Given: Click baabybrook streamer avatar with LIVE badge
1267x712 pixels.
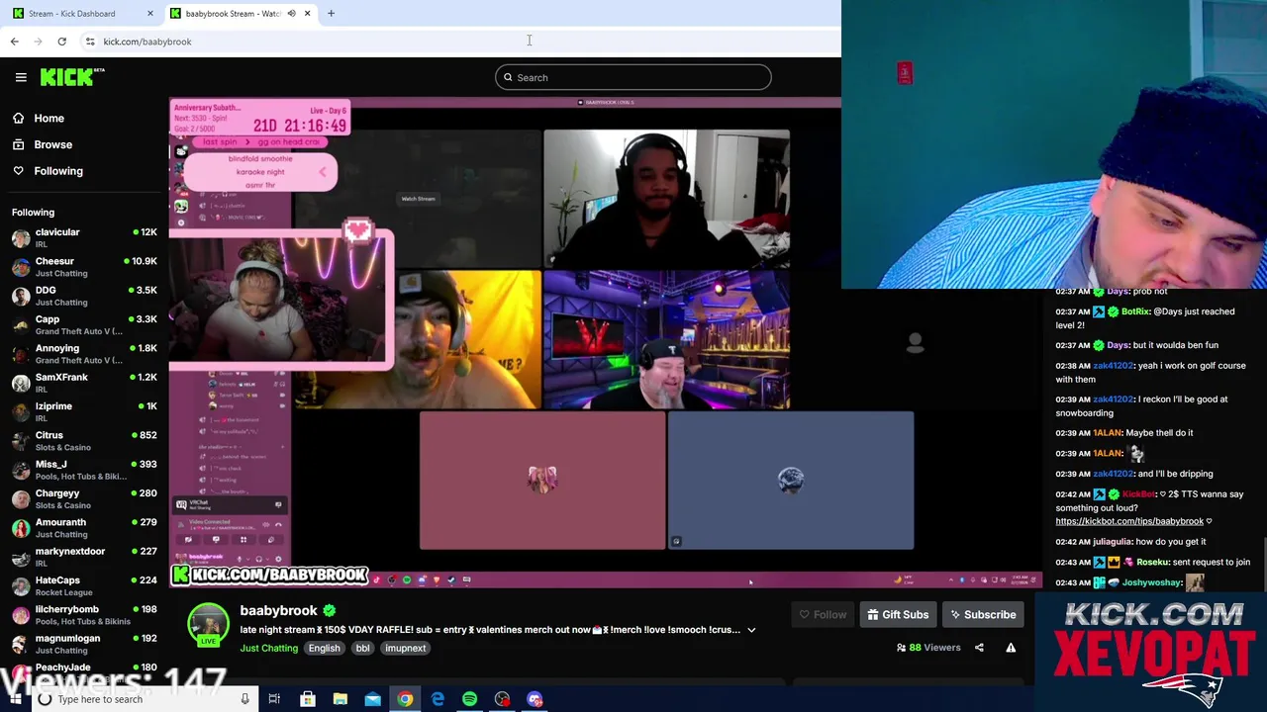Looking at the screenshot, I should tap(208, 625).
